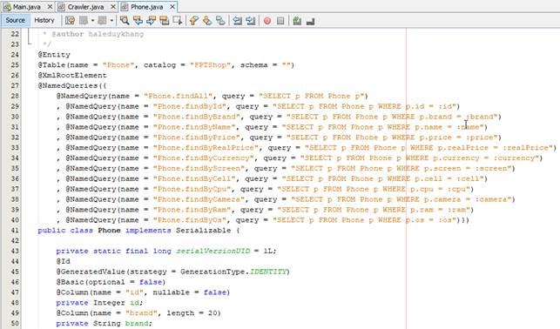Click the Forward navigation toolbar icon

pos(102,21)
